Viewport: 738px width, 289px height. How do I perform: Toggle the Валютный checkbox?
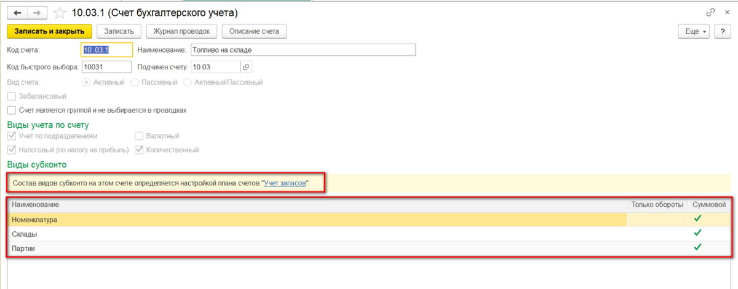[139, 136]
